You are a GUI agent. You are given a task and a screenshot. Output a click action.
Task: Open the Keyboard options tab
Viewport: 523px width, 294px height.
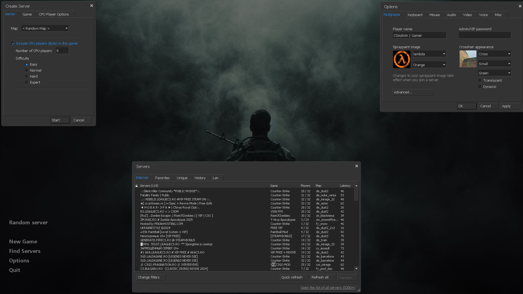[415, 15]
